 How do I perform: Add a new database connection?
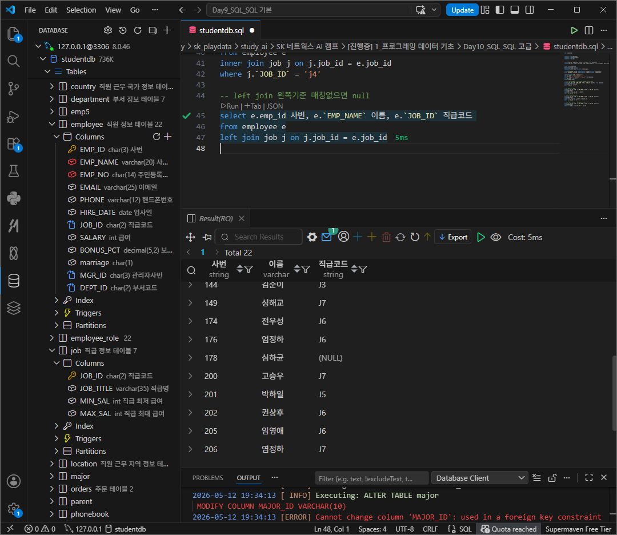coord(167,30)
